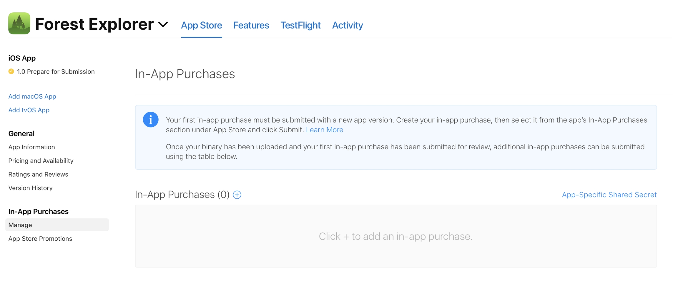This screenshot has width=678, height=308.
Task: Click the Forest Explorer app icon
Action: click(x=19, y=23)
